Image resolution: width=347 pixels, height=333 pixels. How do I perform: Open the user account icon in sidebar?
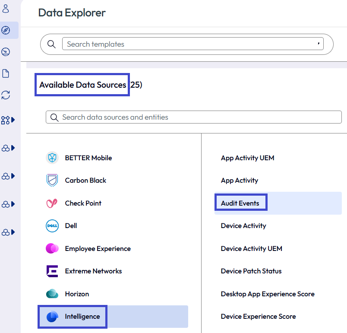[x=6, y=9]
